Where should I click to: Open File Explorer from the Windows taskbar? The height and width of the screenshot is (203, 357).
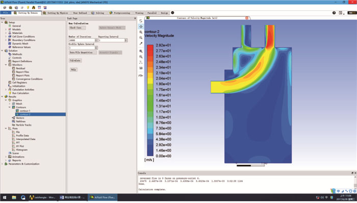tap(14, 197)
